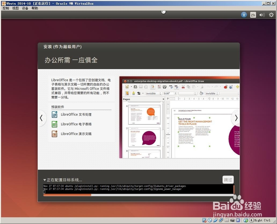Viewport: 277px width, 224px height.
Task: Click the LibreOffice Impress presentation icon
Action: tap(54, 134)
